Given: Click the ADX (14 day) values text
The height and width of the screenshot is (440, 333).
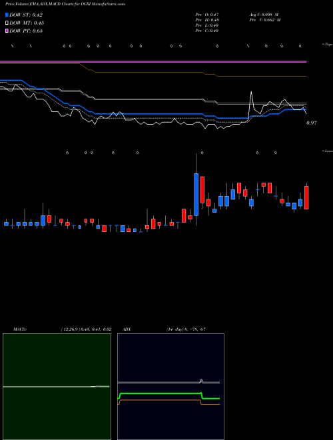Looking at the screenshot, I should [186, 329].
